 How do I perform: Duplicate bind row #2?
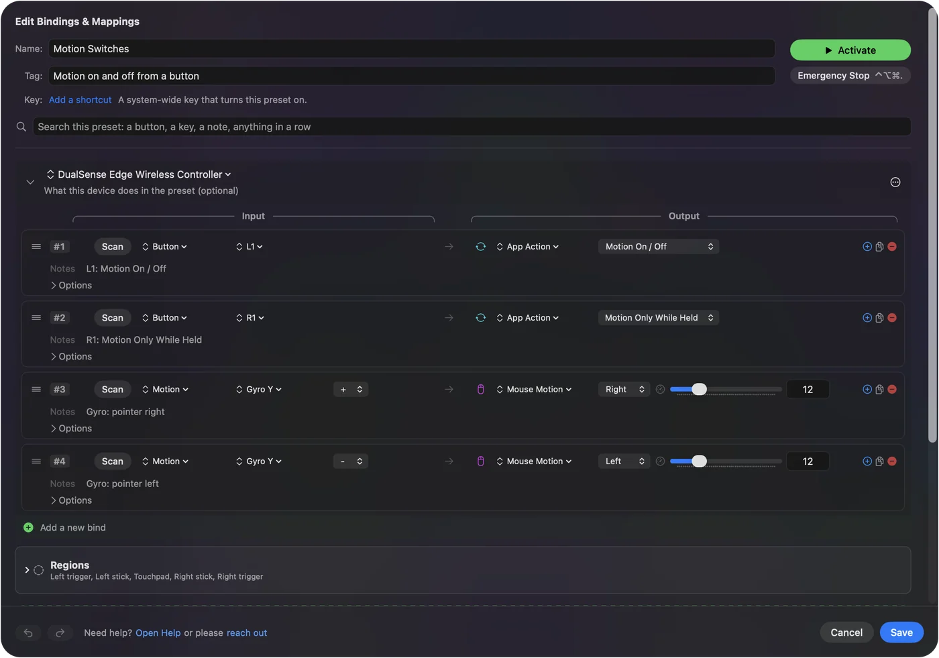879,318
